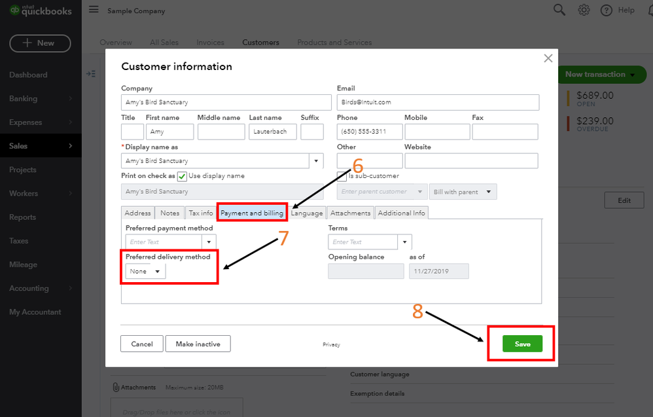Click the Phone number field

[x=370, y=132]
